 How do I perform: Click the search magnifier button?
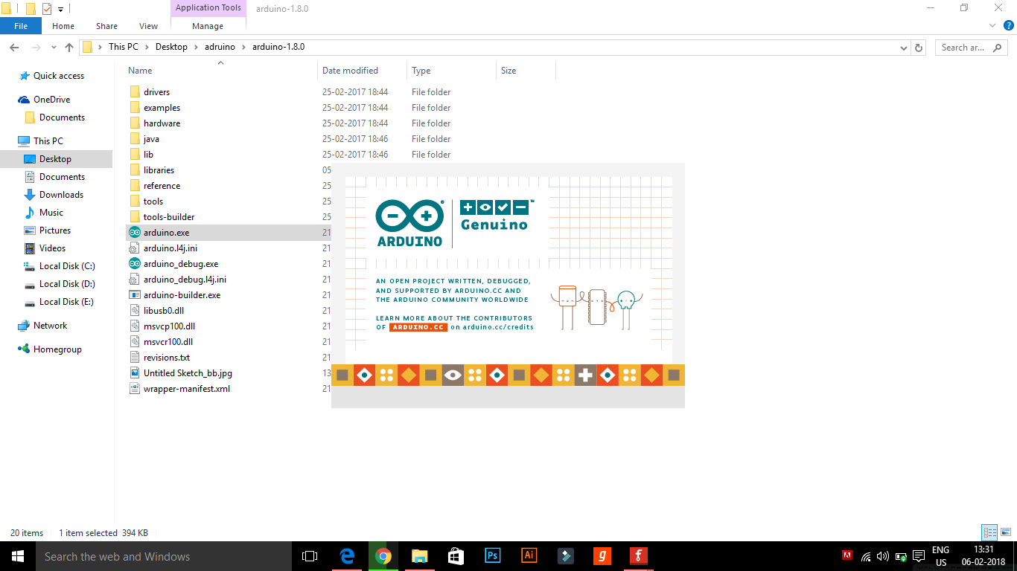(x=998, y=47)
